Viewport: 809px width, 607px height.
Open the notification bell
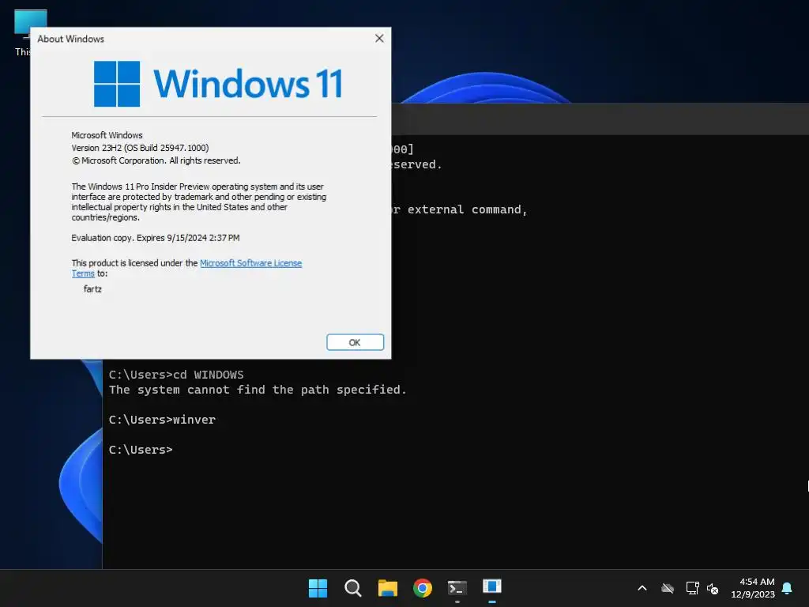(787, 588)
